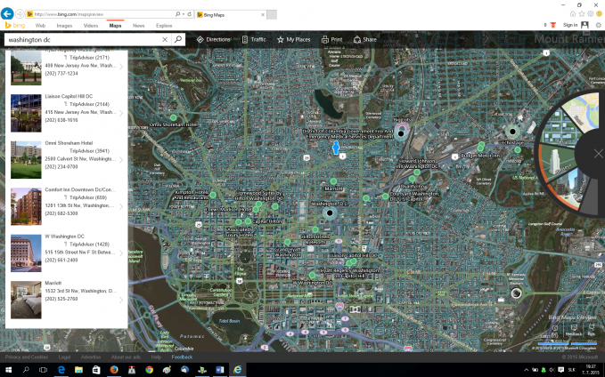This screenshot has height=377, width=605.
Task: Select the Capital Hilton map pin
Action: (x=248, y=221)
